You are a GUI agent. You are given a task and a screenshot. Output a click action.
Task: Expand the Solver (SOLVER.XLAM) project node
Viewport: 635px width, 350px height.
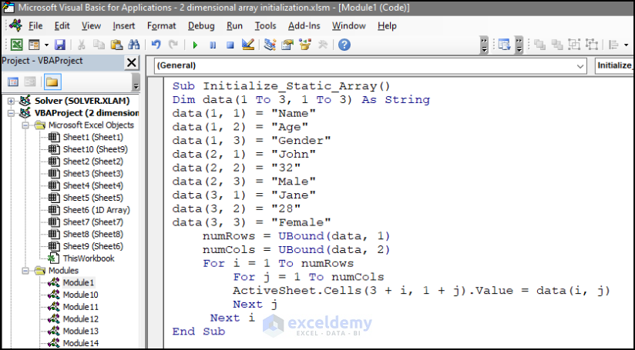(12, 101)
